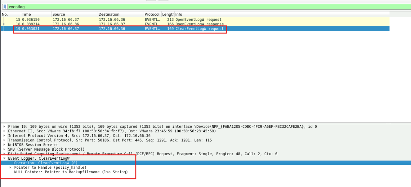The height and width of the screenshot is (187, 411).
Task: Expand Internet Protocol Version 4 node
Action: pos(5,136)
